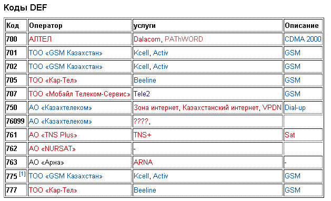Click Kcell link in row 702

[141, 66]
